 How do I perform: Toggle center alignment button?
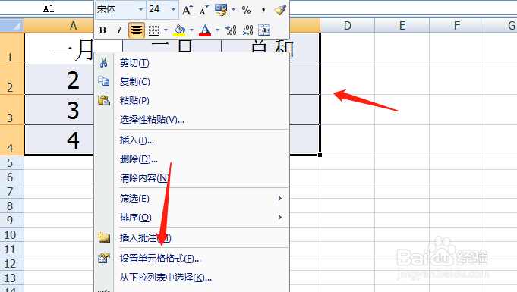pyautogui.click(x=136, y=30)
